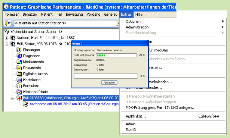
Task: Click the Klinische Pfade icon
Action: tap(19, 92)
